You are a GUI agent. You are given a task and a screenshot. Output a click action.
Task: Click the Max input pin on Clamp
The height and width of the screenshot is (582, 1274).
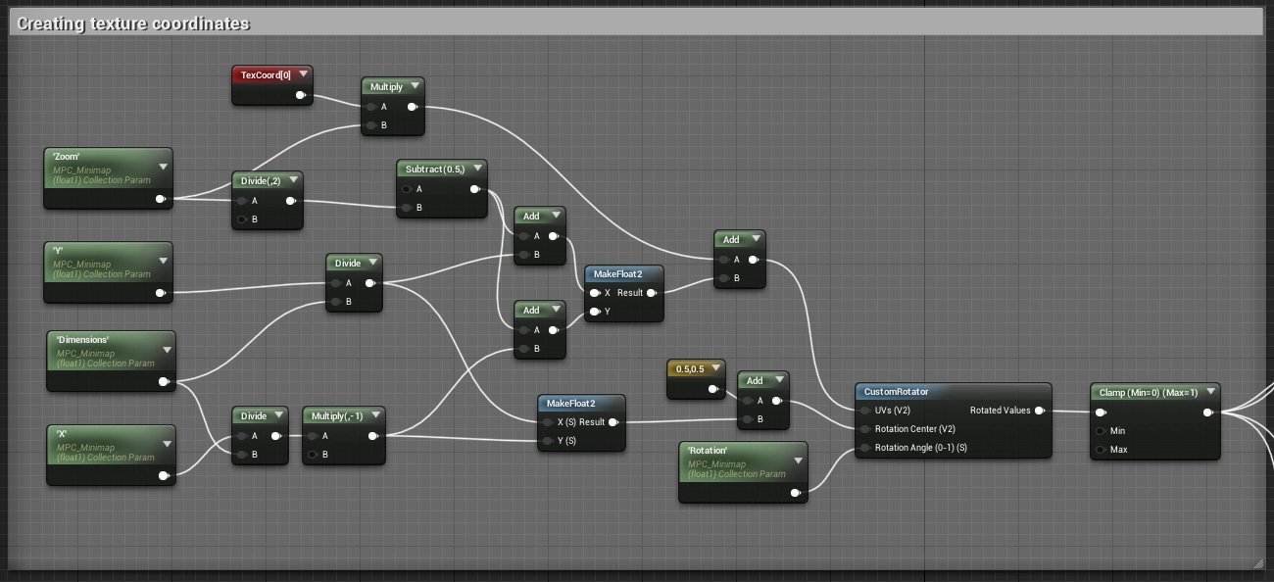coord(1100,450)
